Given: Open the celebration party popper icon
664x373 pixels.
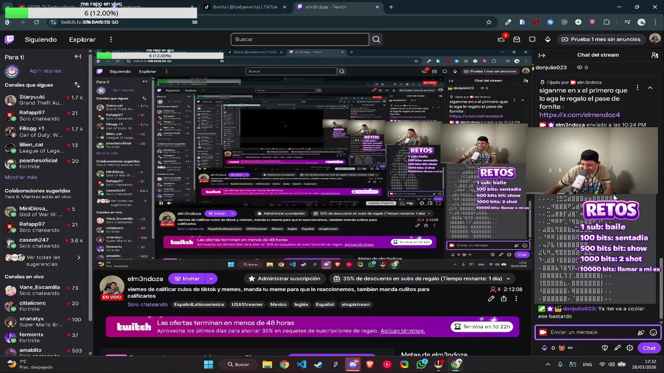Looking at the screenshot, I should [641, 333].
